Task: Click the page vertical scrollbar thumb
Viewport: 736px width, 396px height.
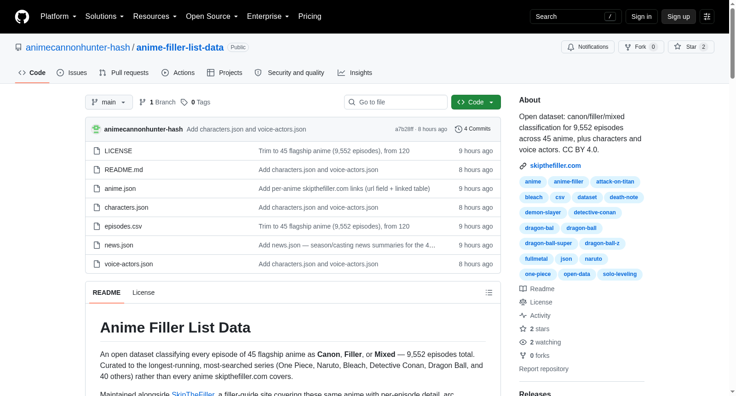Action: click(x=732, y=44)
